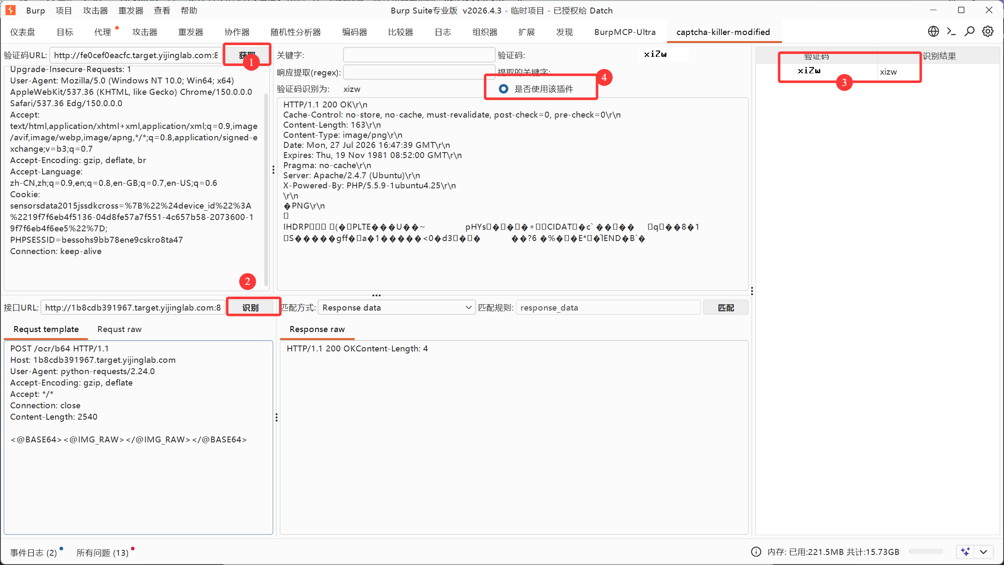Click the 'POST /ocr/b64 HTTP/1.1' line

[x=59, y=348]
